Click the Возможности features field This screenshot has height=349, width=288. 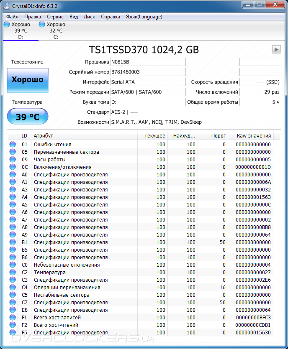tap(196, 122)
